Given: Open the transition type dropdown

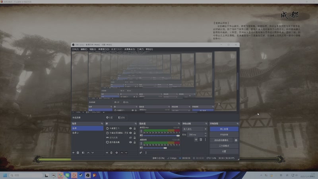Looking at the screenshot, I should click(x=195, y=129).
